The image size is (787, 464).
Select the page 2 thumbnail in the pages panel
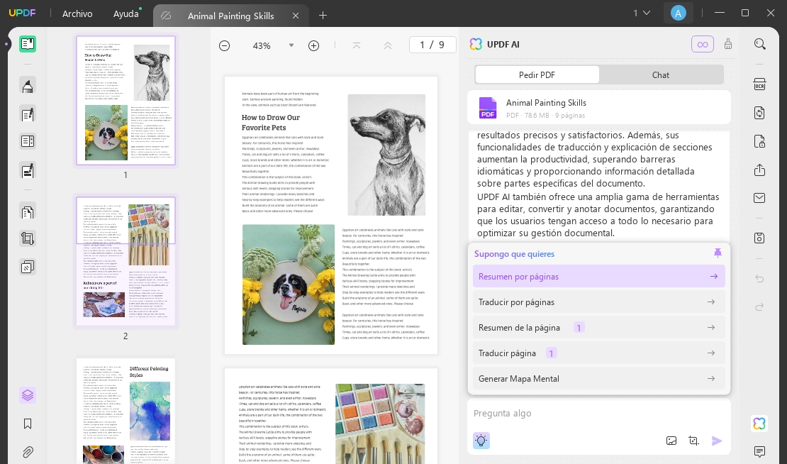click(x=125, y=261)
